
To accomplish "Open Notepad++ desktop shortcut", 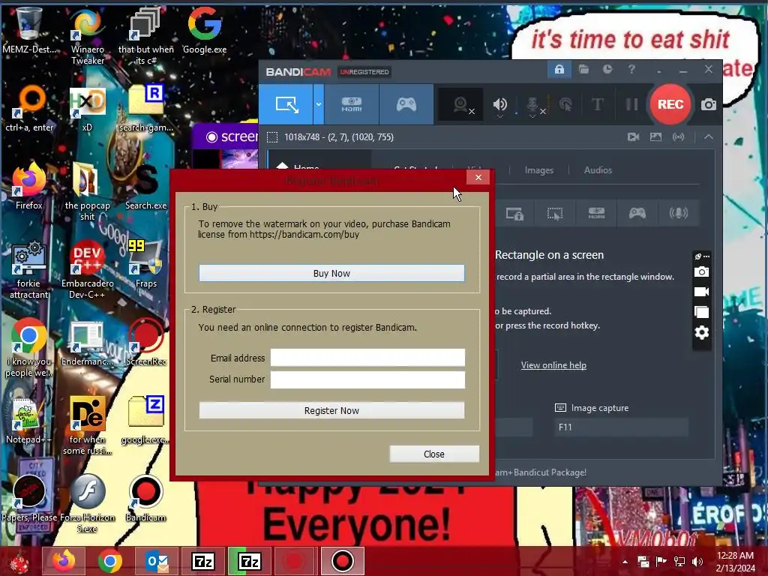I will [28, 421].
